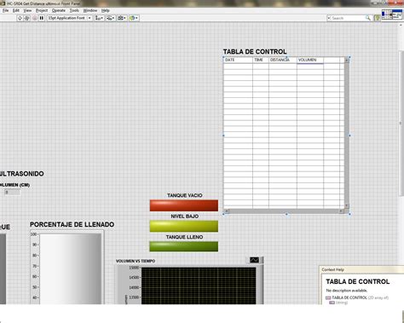Open the View menu
Screen dimensions: 404x323
(27, 10)
